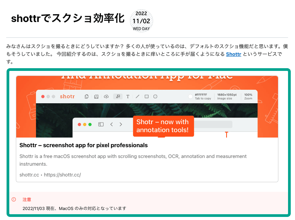The image size is (295, 220).
Task: Click the 注意 caution heading
Action: [x=27, y=200]
